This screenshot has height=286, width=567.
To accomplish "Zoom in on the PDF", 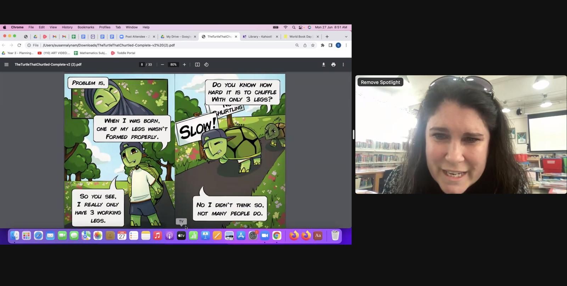I will click(184, 65).
